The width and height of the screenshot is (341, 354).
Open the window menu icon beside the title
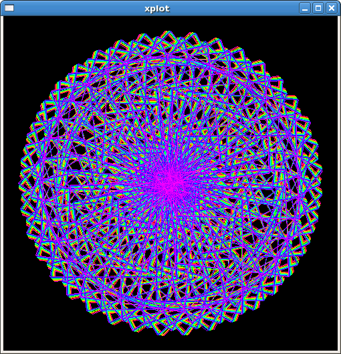coord(9,8)
